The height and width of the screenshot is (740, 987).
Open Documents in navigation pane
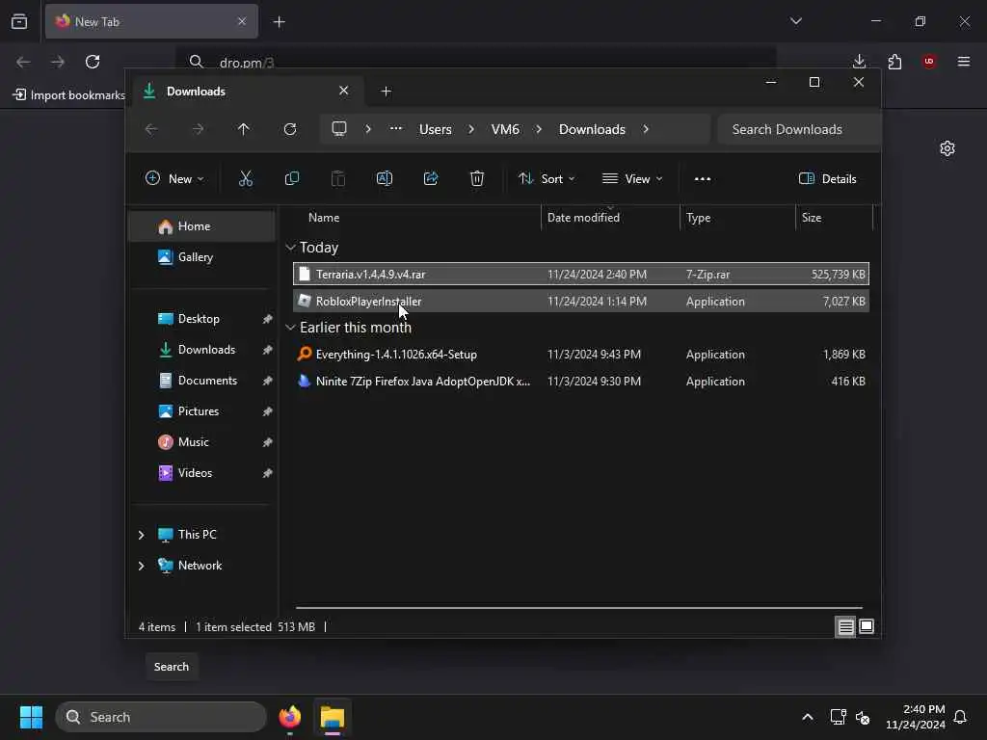point(202,381)
